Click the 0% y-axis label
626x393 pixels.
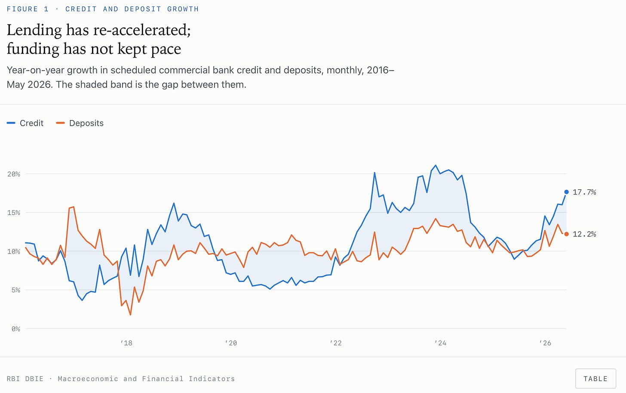(x=16, y=329)
